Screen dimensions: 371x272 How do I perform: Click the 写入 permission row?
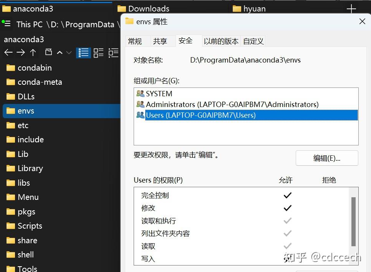241,259
